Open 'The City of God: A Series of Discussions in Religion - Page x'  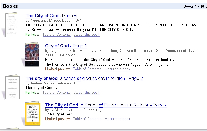106,105
